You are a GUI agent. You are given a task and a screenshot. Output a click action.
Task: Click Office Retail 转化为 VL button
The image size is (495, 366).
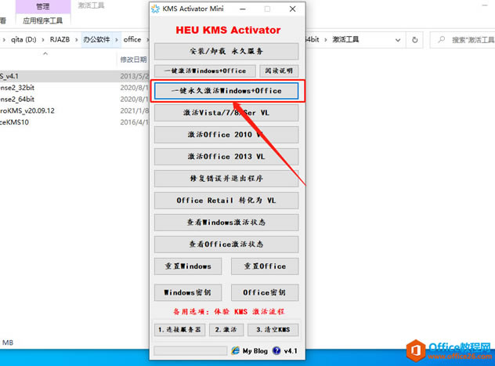tap(226, 201)
